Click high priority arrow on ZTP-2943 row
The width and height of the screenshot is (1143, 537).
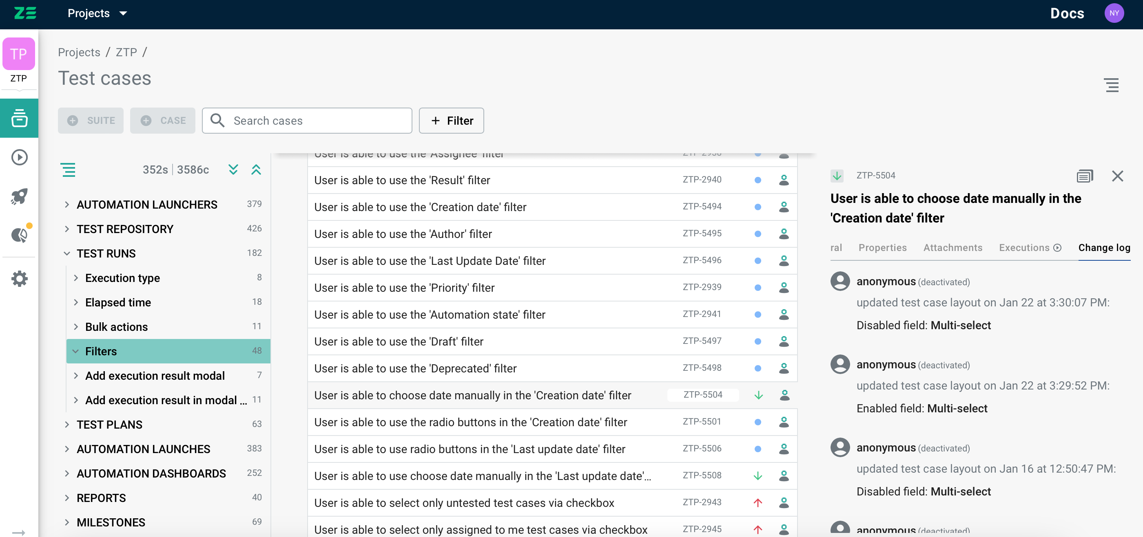tap(758, 502)
